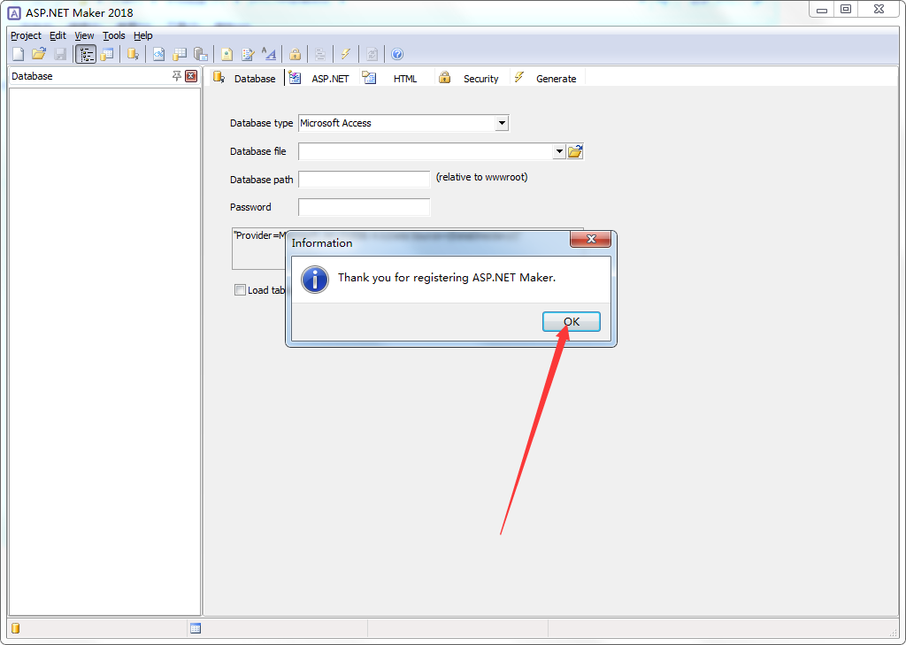Expand the Database file dropdown arrow
906x645 pixels.
[559, 151]
